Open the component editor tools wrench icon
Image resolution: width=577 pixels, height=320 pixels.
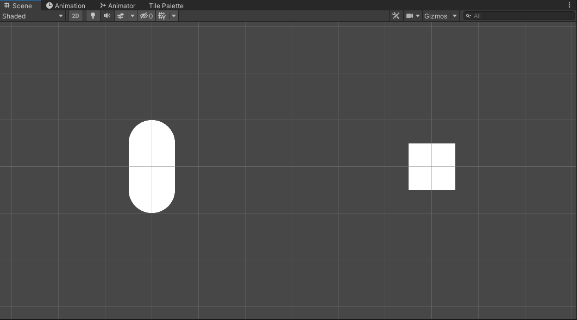396,16
